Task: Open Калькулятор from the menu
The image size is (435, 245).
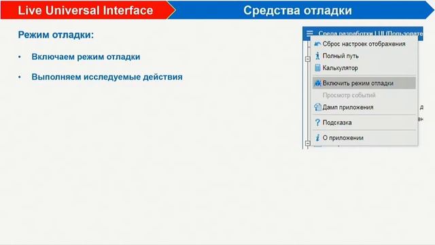Action: 364,68
